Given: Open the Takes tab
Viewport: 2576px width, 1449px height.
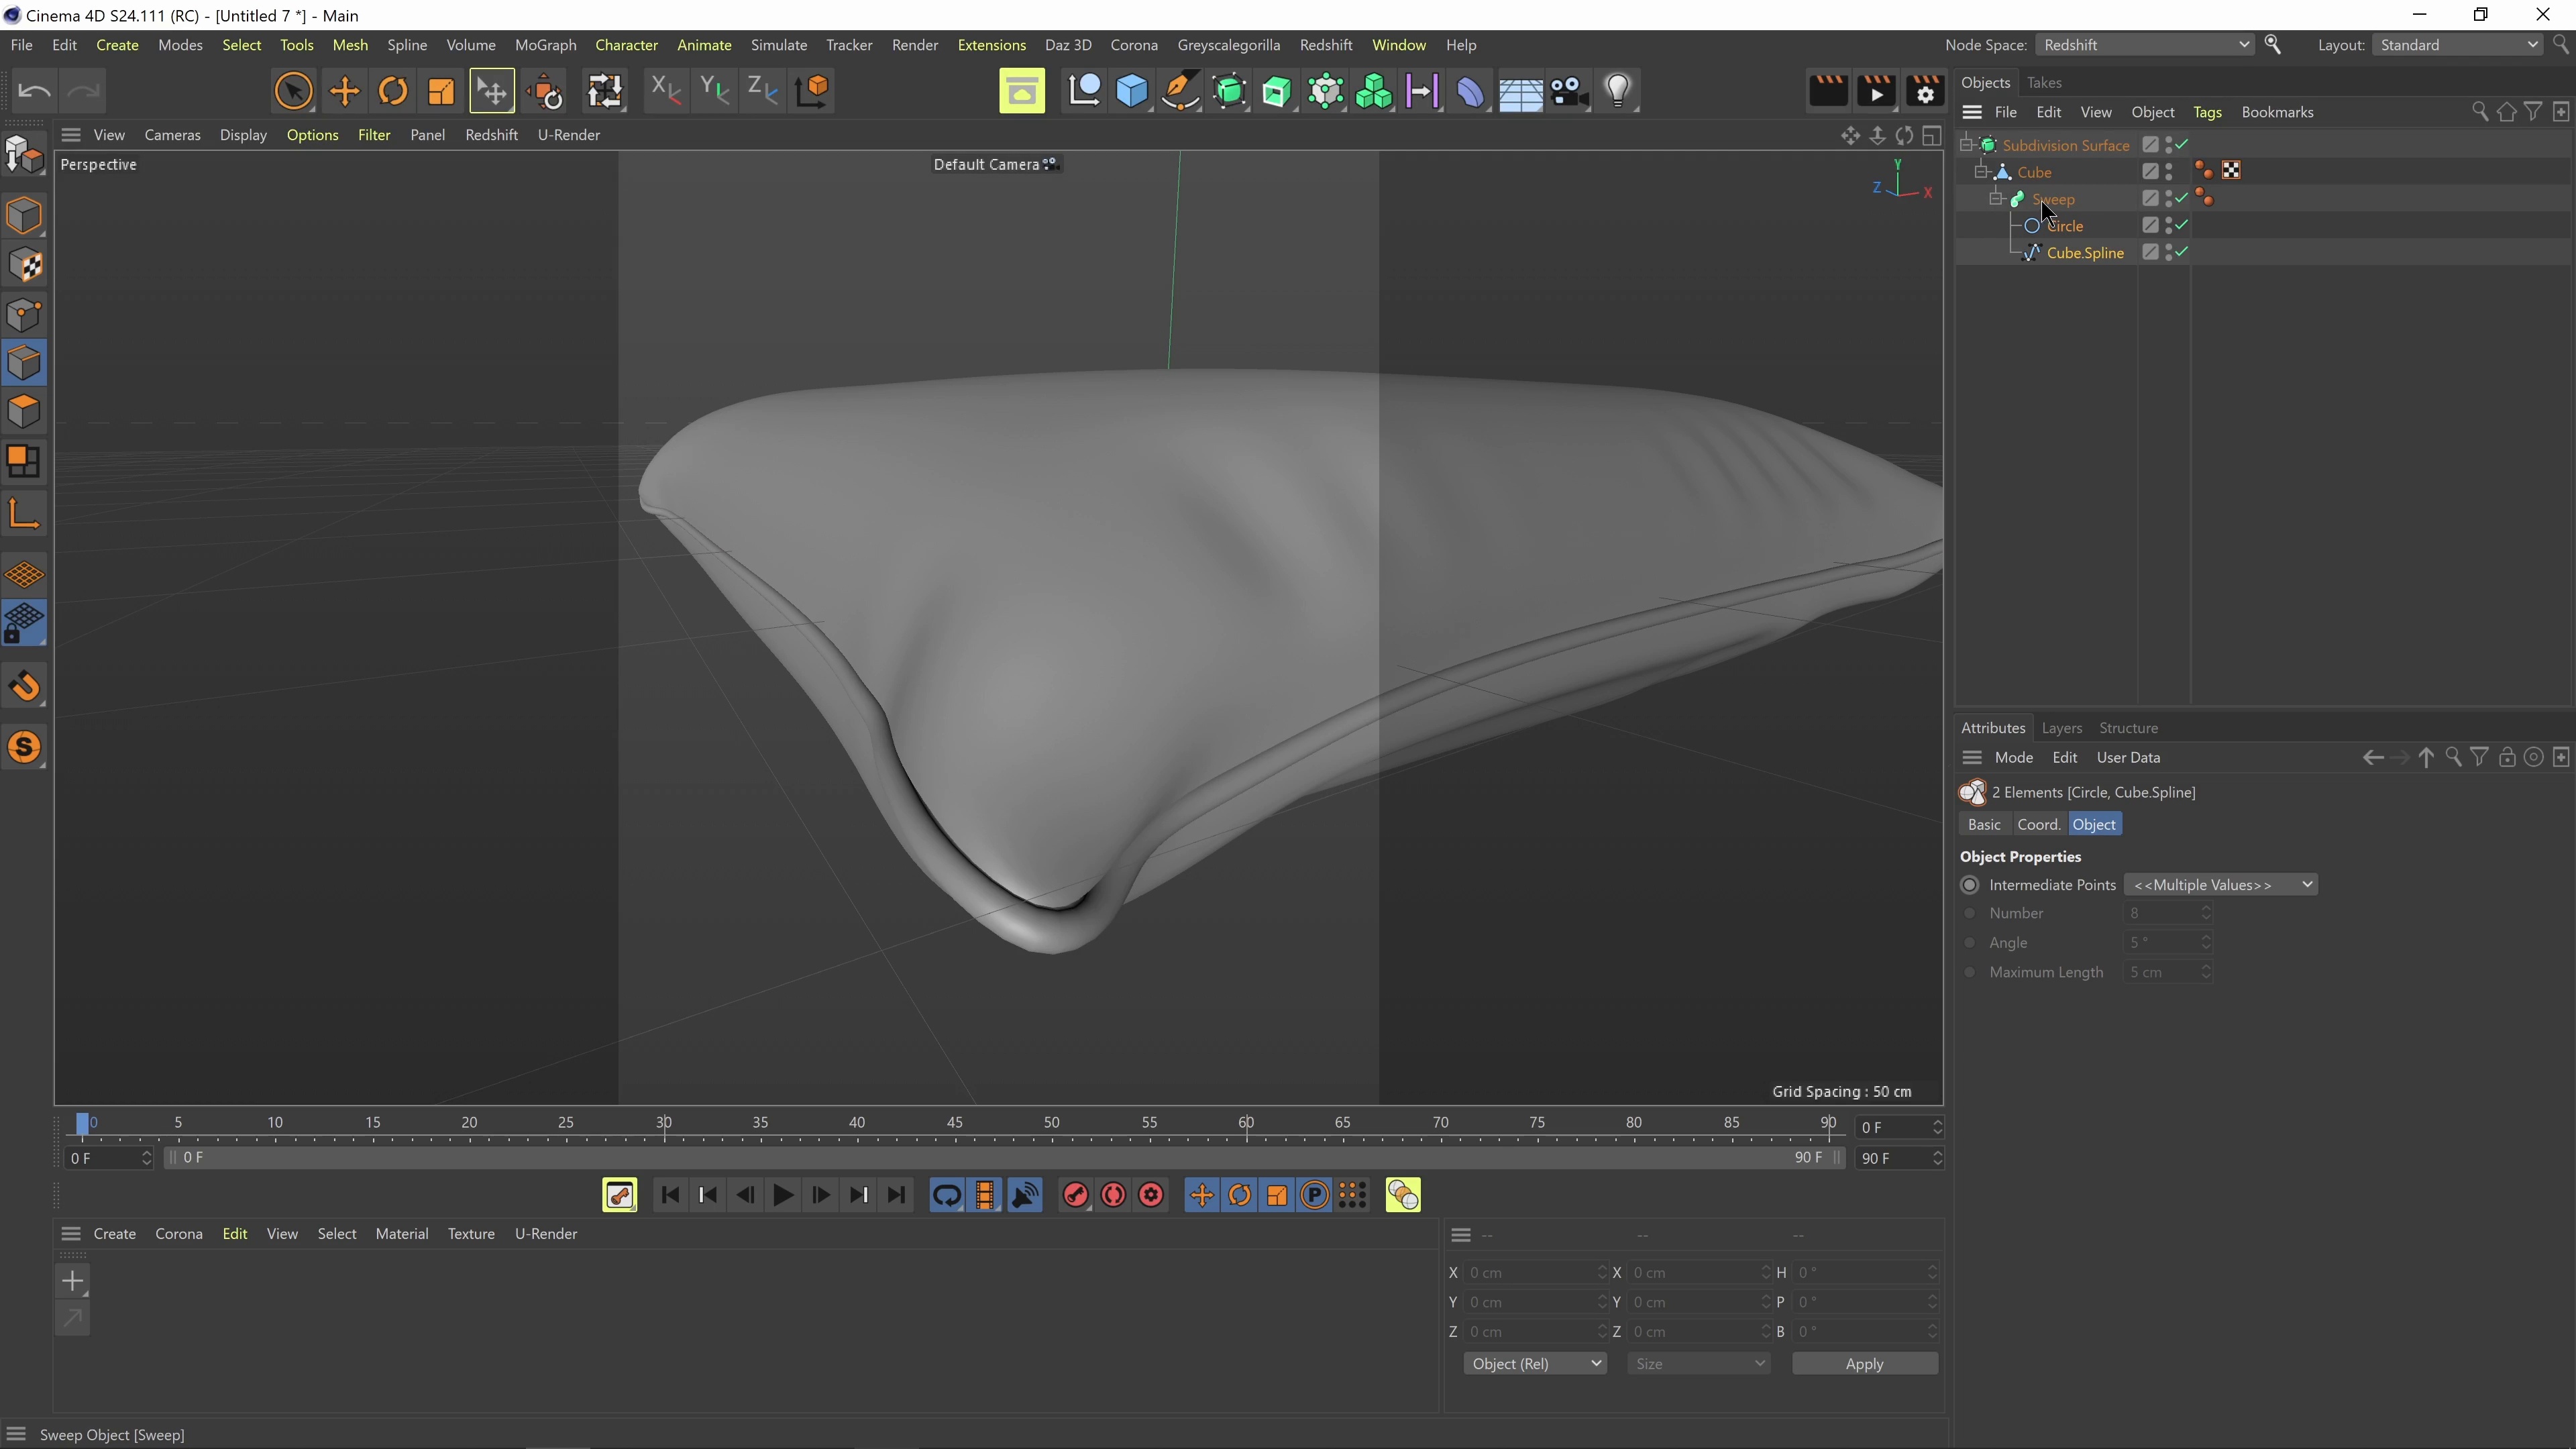Looking at the screenshot, I should point(2044,83).
